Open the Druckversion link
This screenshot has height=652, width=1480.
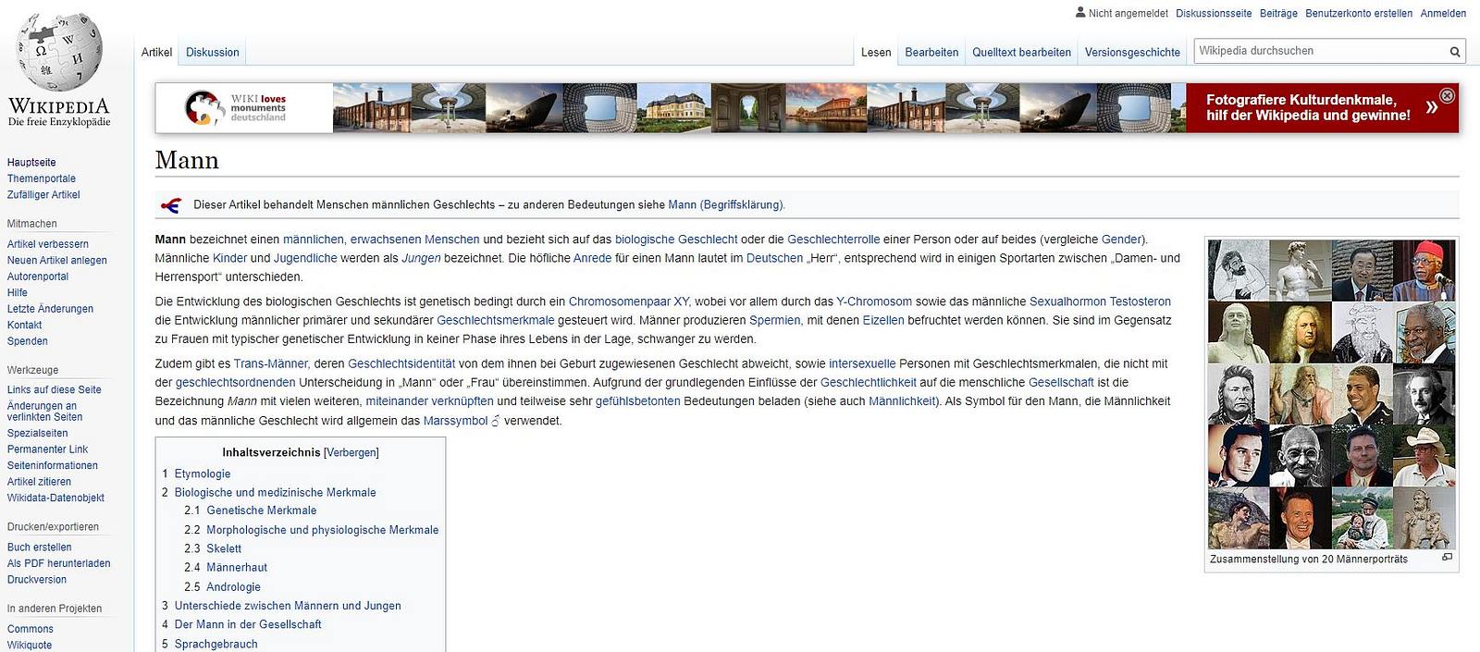click(x=37, y=580)
